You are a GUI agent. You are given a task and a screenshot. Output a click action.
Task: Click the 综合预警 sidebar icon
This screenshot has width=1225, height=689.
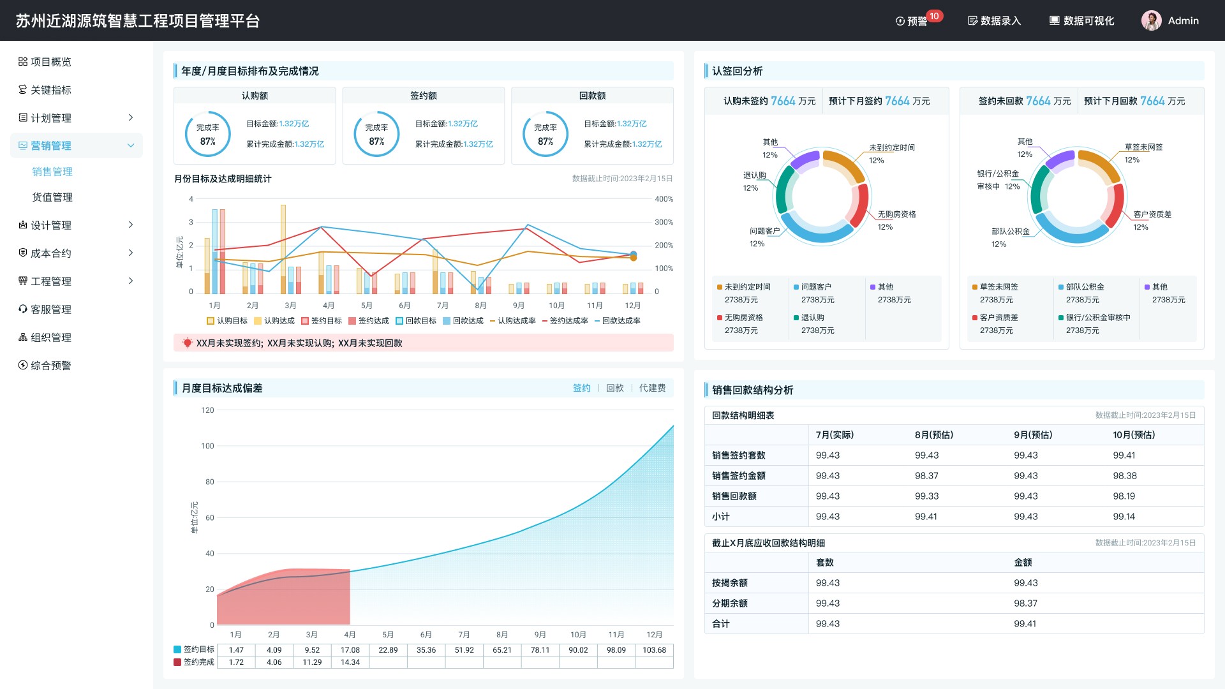tap(23, 366)
